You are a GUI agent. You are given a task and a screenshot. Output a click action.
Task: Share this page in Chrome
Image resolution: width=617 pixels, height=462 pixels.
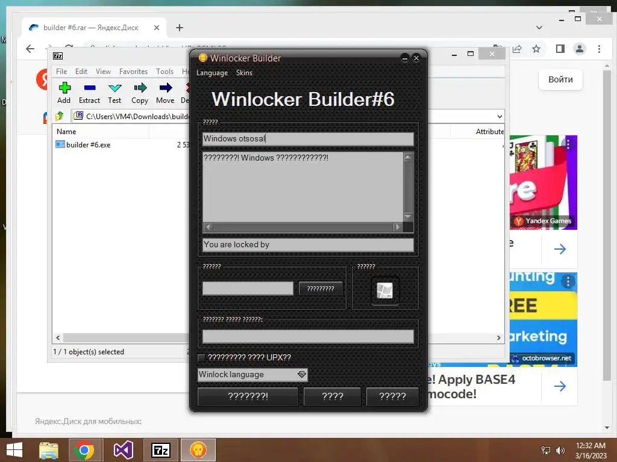[517, 49]
